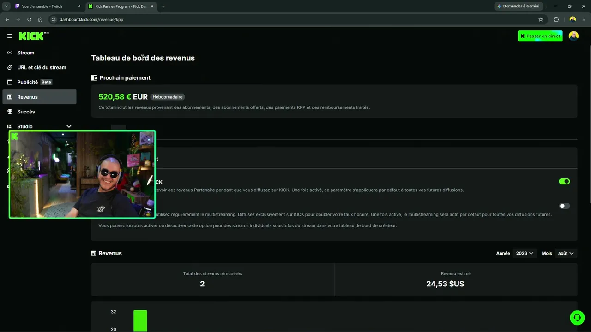Go forward with the browser forward arrow
The image size is (591, 332).
tap(18, 19)
